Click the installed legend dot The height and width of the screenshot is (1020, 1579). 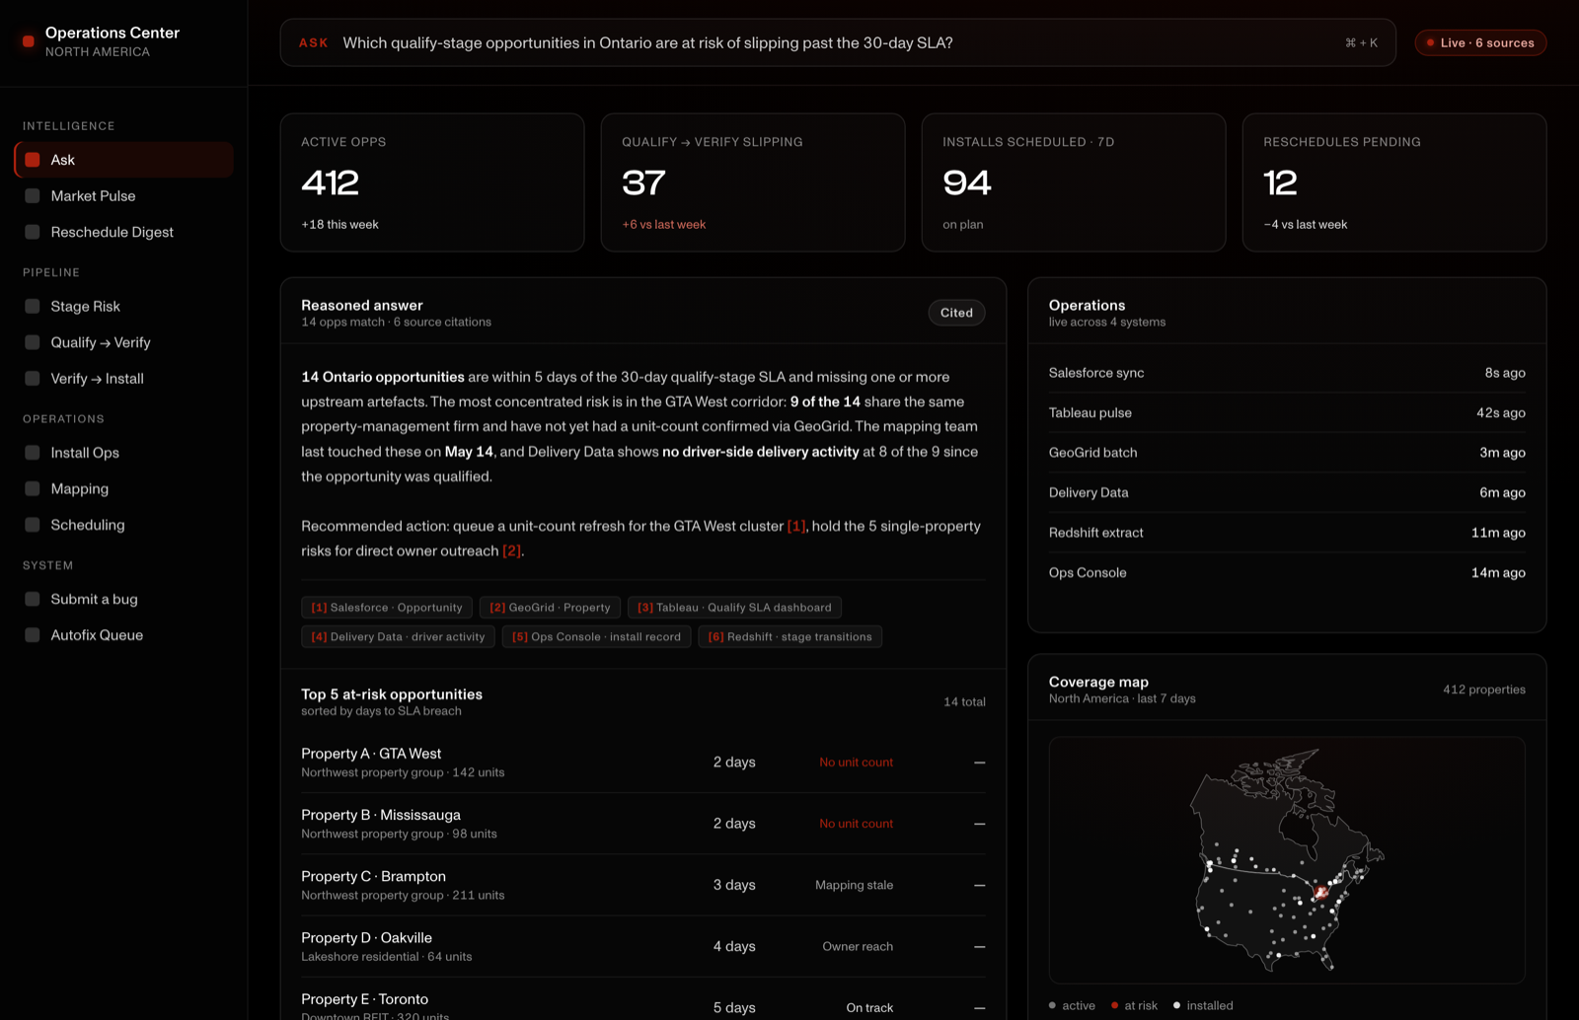point(1176,1006)
